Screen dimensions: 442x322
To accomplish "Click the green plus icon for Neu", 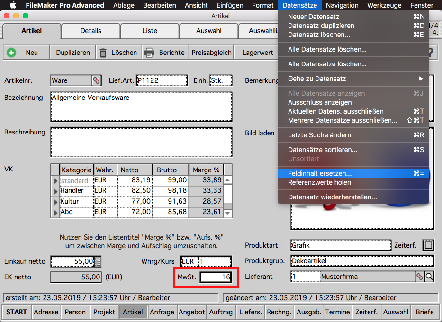I will point(11,53).
